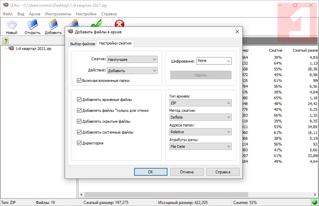The image size is (319, 206).
Task: Click status text Исходный размер: 422,205
Action: point(183,202)
